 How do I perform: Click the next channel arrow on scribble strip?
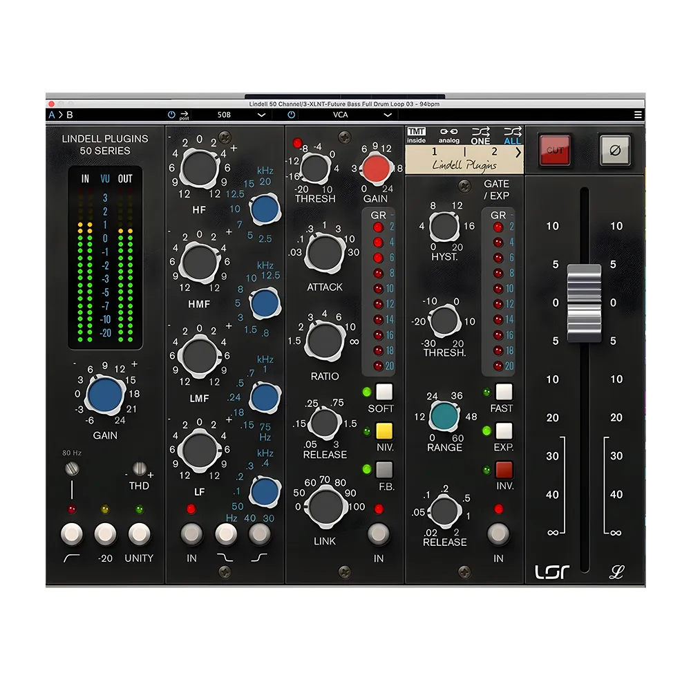pos(518,153)
